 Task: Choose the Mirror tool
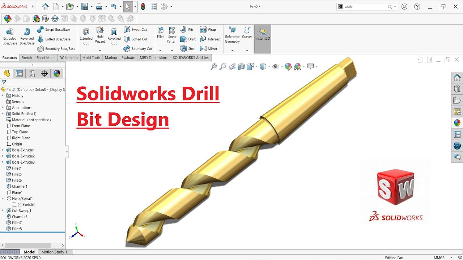[208, 49]
